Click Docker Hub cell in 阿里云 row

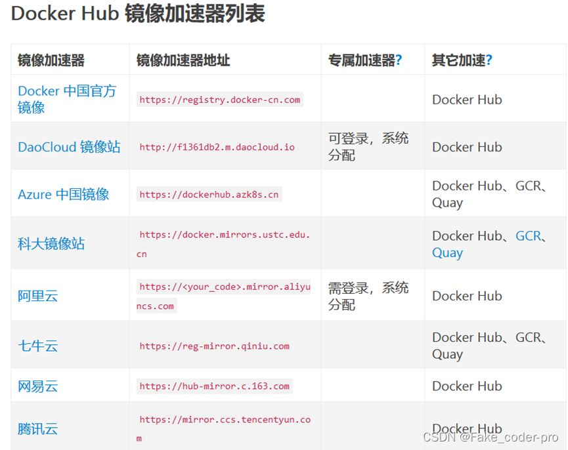(468, 296)
